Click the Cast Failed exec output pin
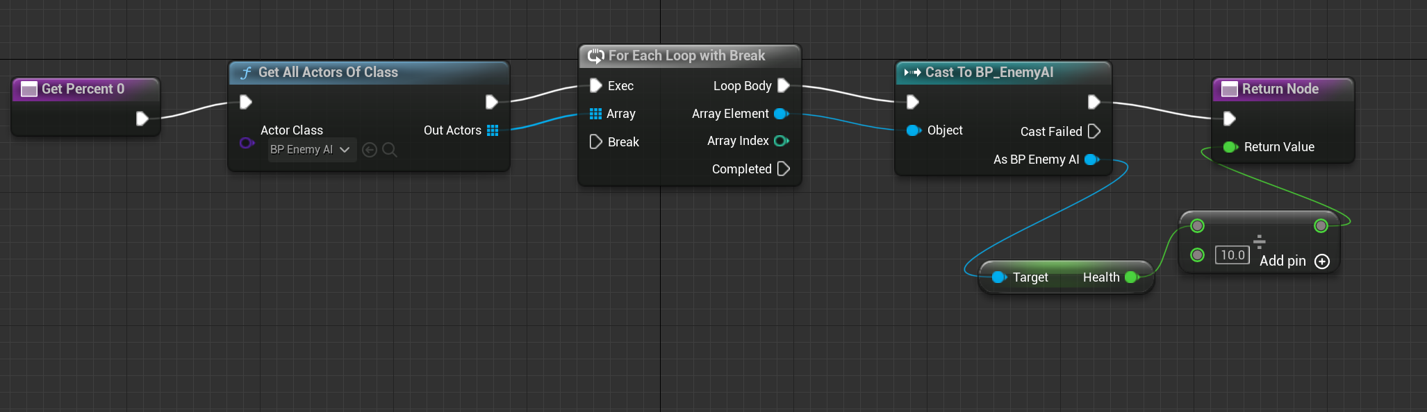The image size is (1427, 412). tap(1094, 131)
